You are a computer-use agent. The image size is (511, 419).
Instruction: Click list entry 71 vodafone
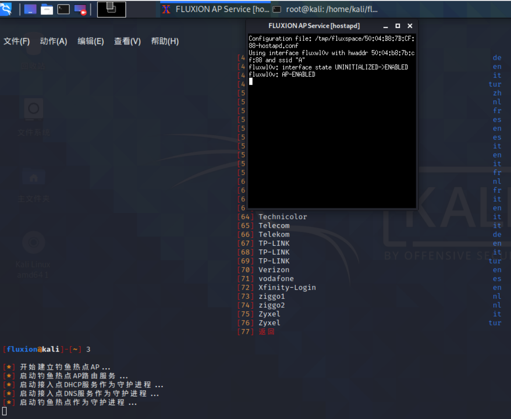click(266, 279)
